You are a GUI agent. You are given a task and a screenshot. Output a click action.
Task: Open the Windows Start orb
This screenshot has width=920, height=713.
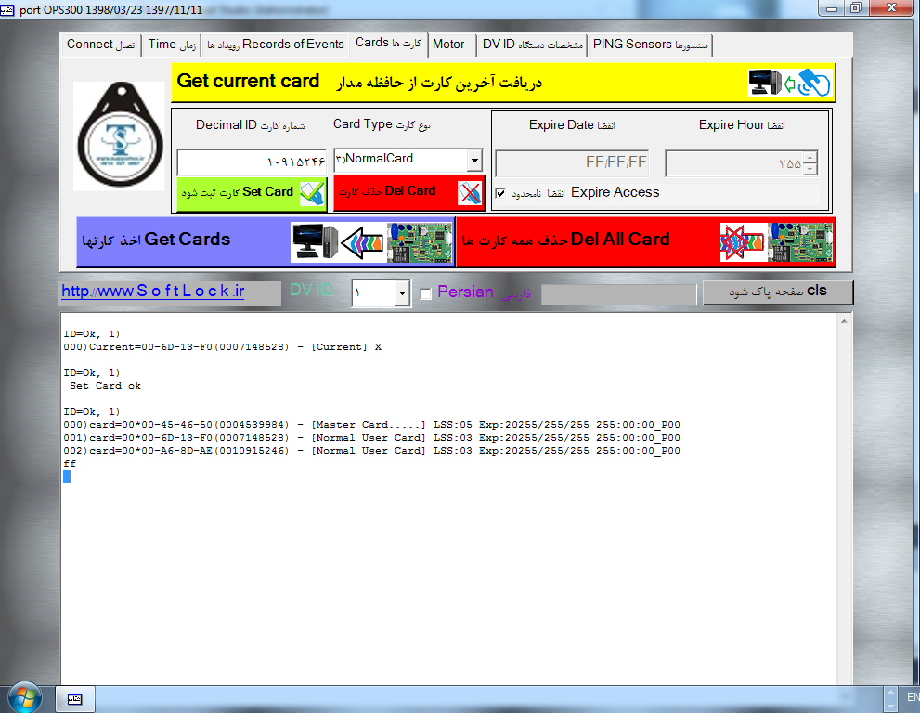coord(23,697)
